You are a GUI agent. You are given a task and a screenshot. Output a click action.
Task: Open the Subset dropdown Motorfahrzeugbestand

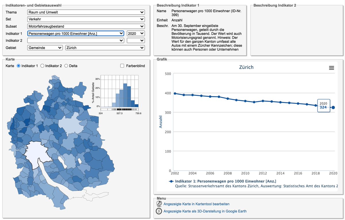click(86, 26)
